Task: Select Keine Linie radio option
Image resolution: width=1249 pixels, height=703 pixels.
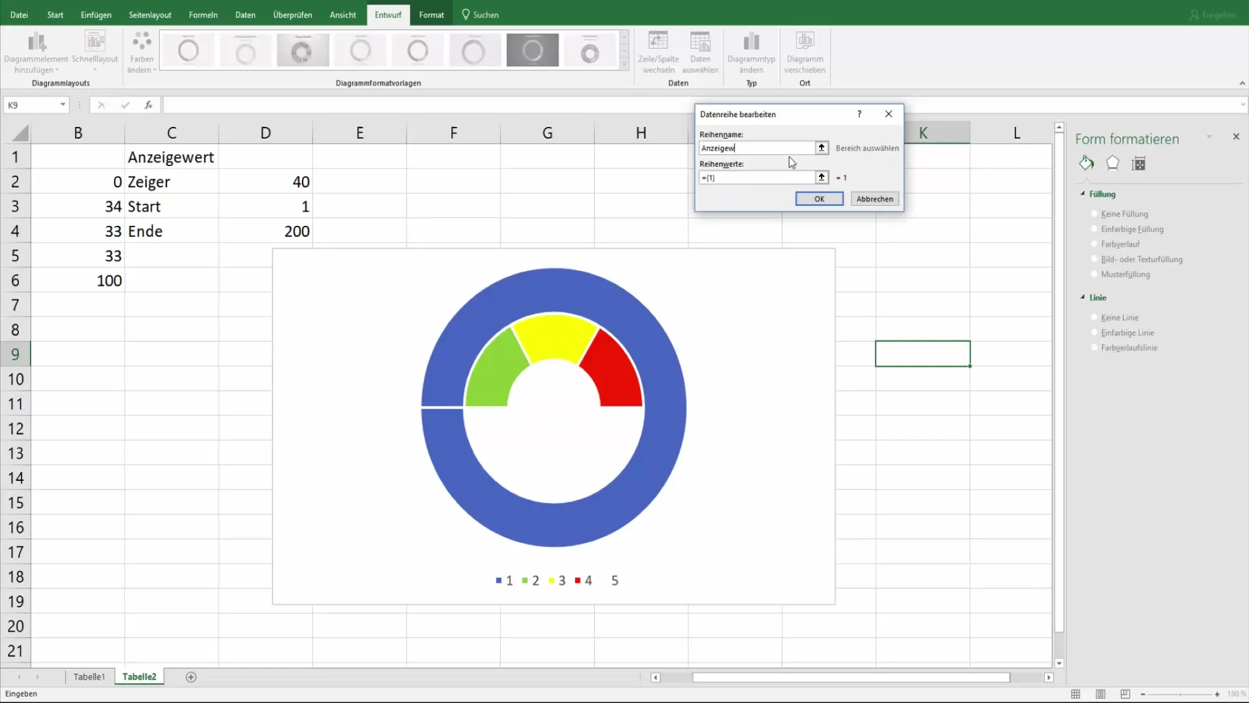Action: click(x=1094, y=317)
